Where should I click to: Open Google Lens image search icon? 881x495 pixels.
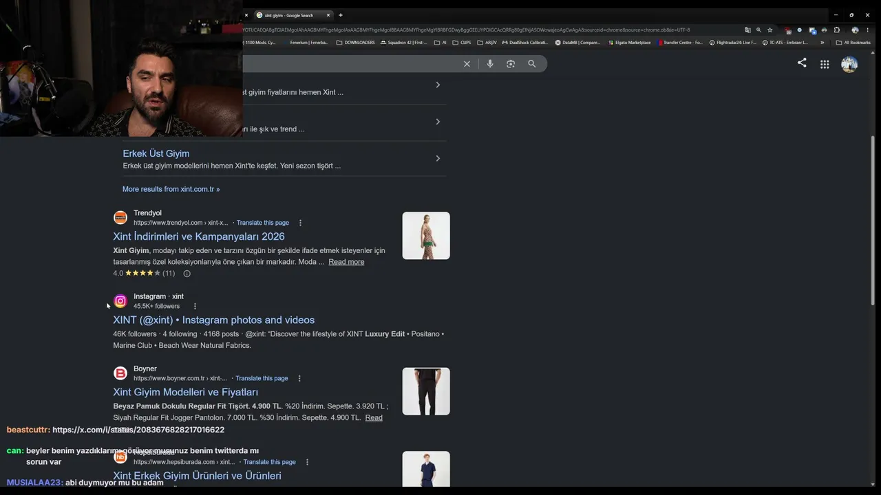[x=511, y=64]
